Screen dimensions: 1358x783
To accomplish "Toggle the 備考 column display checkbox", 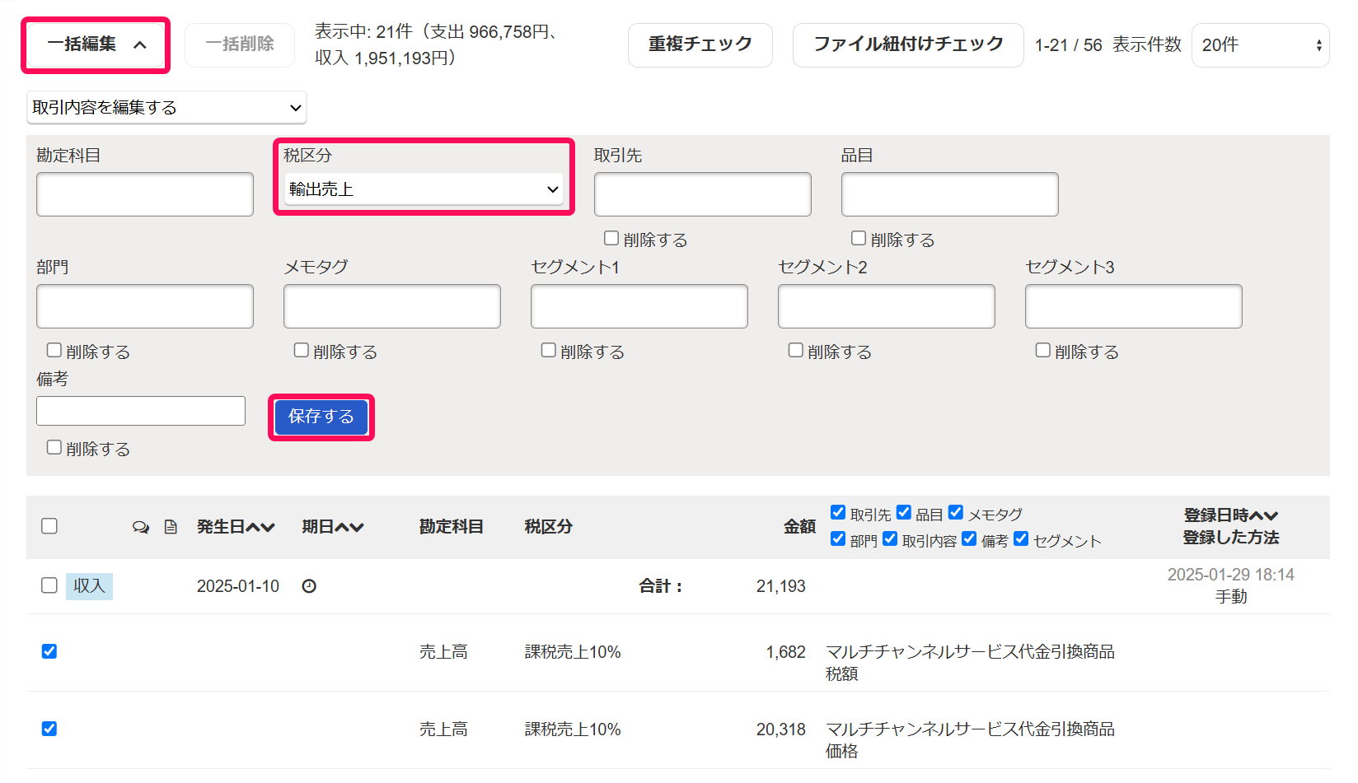I will coord(969,538).
